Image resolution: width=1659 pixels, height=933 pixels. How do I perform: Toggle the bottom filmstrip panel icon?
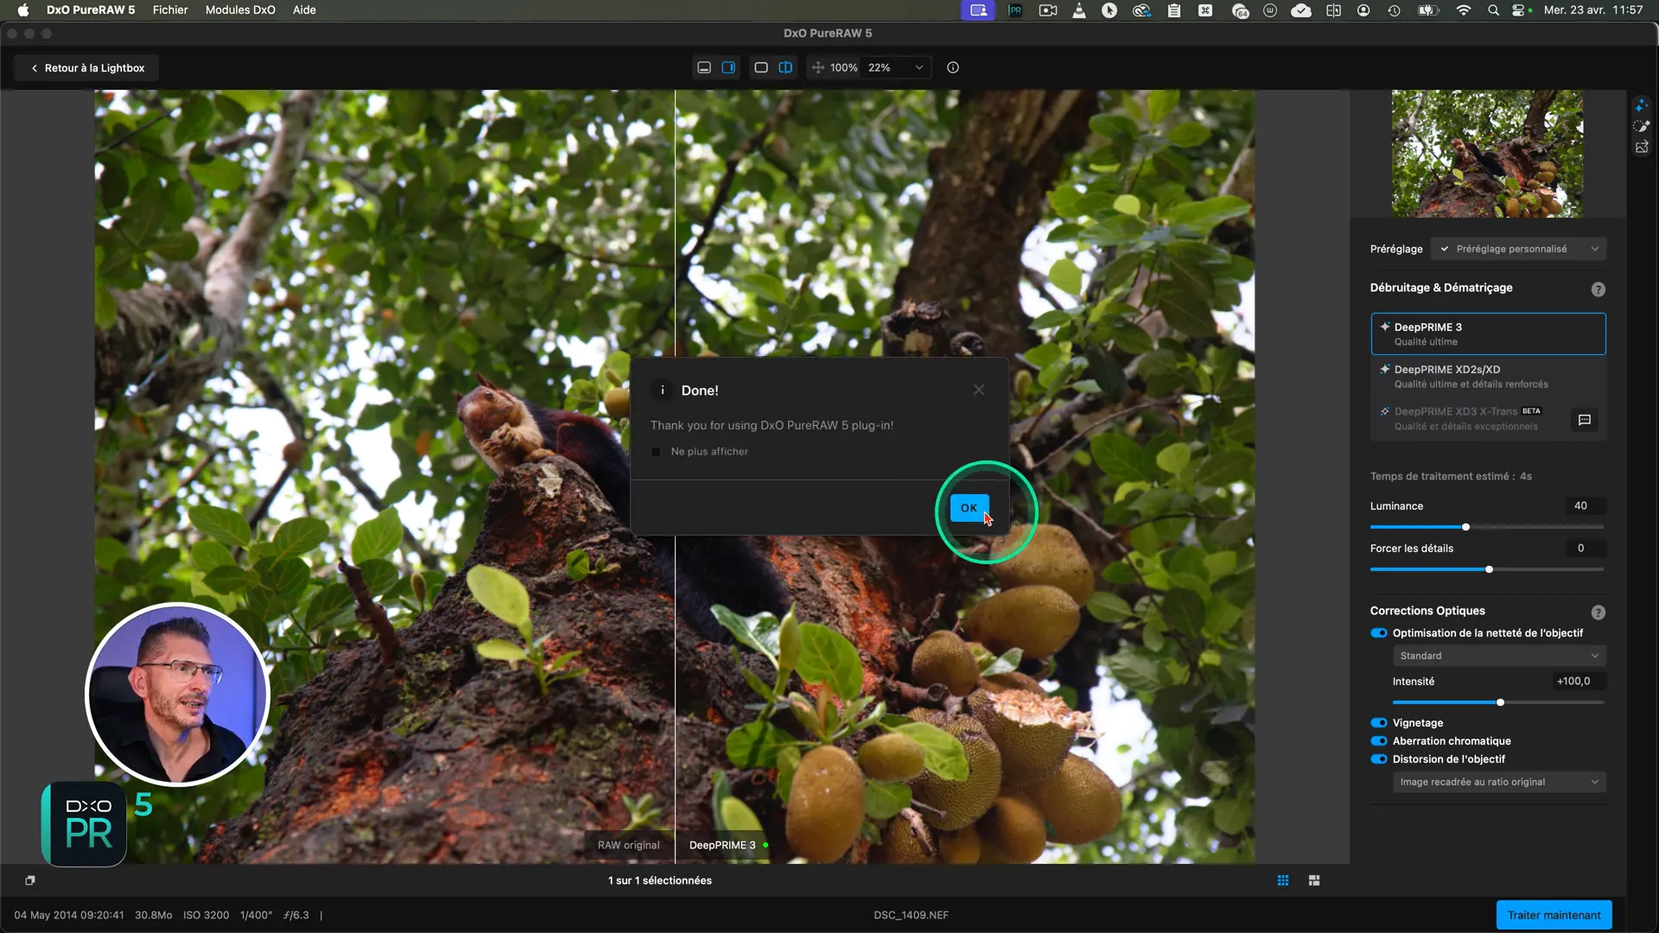[x=704, y=67]
